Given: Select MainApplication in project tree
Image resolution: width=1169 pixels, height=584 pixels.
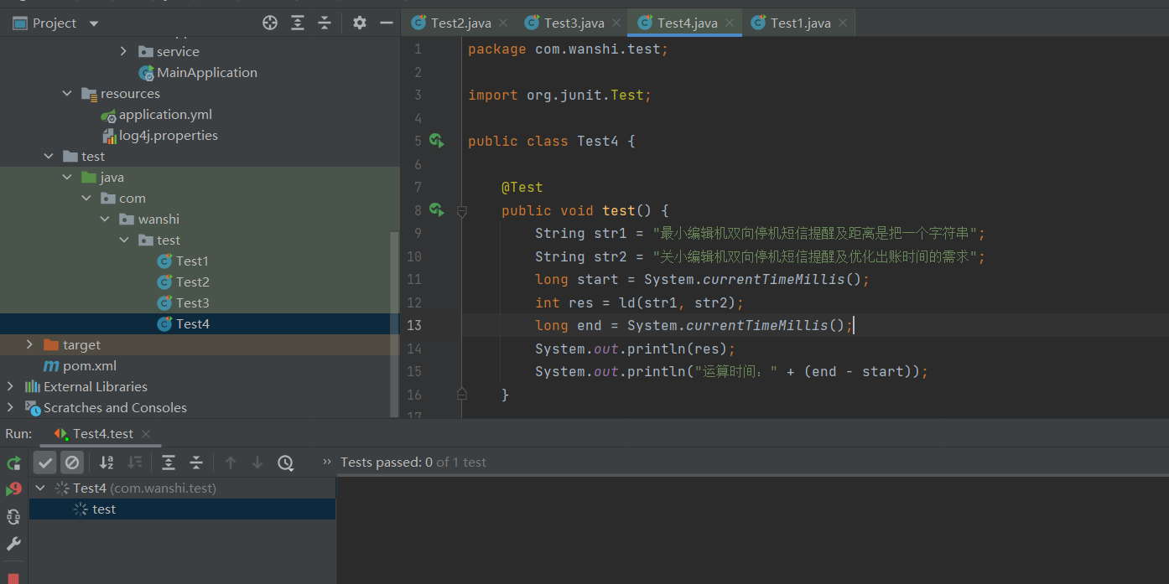Looking at the screenshot, I should (206, 73).
